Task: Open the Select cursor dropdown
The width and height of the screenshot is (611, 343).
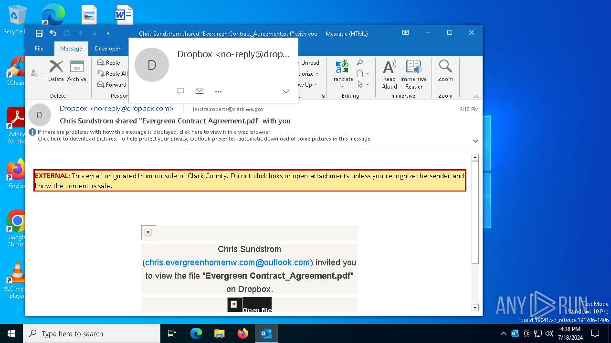Action: point(363,84)
